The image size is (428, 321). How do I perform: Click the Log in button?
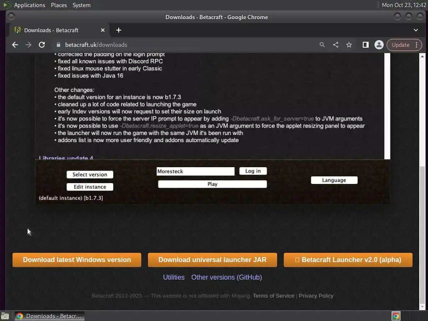(253, 171)
